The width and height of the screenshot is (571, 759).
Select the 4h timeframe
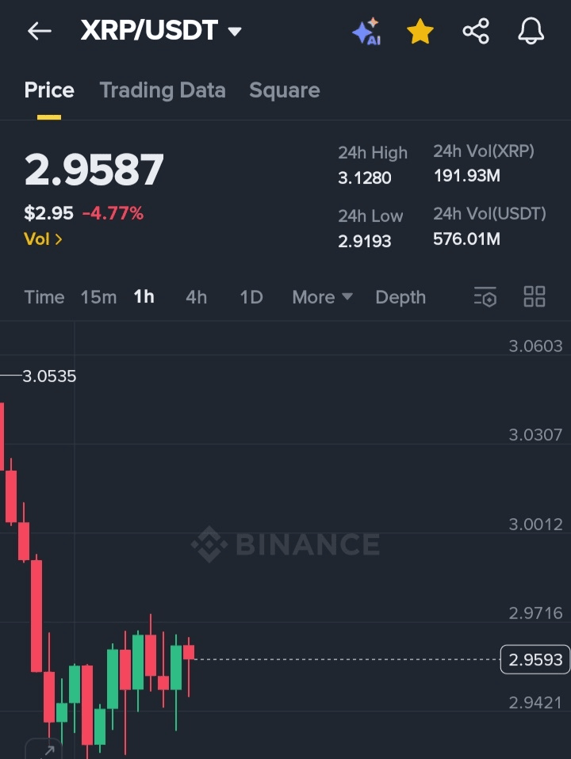pos(196,297)
